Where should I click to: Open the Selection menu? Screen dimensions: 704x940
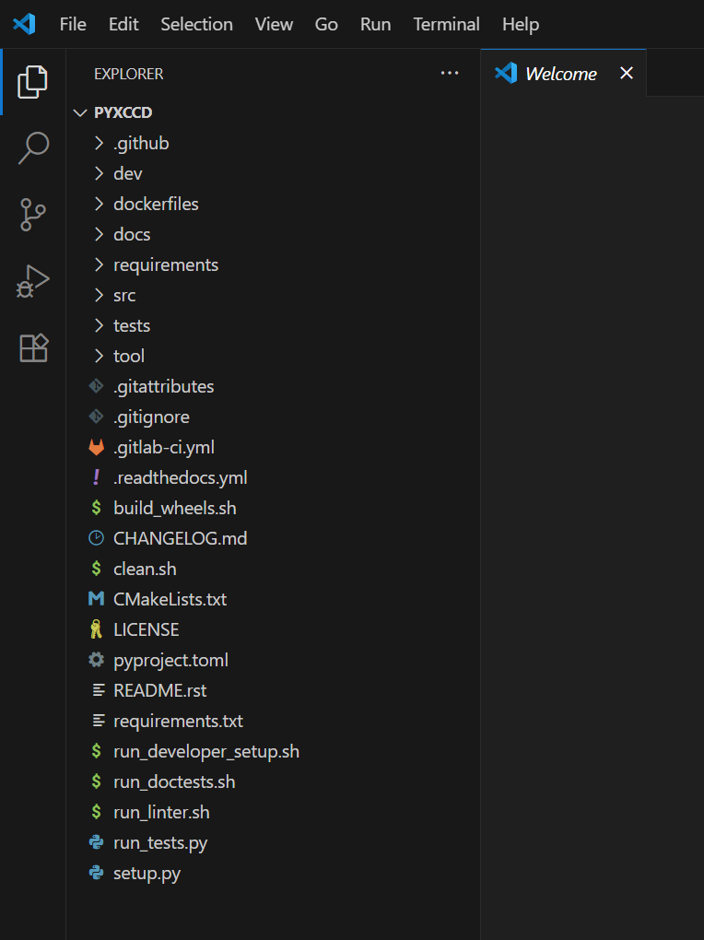(x=196, y=24)
